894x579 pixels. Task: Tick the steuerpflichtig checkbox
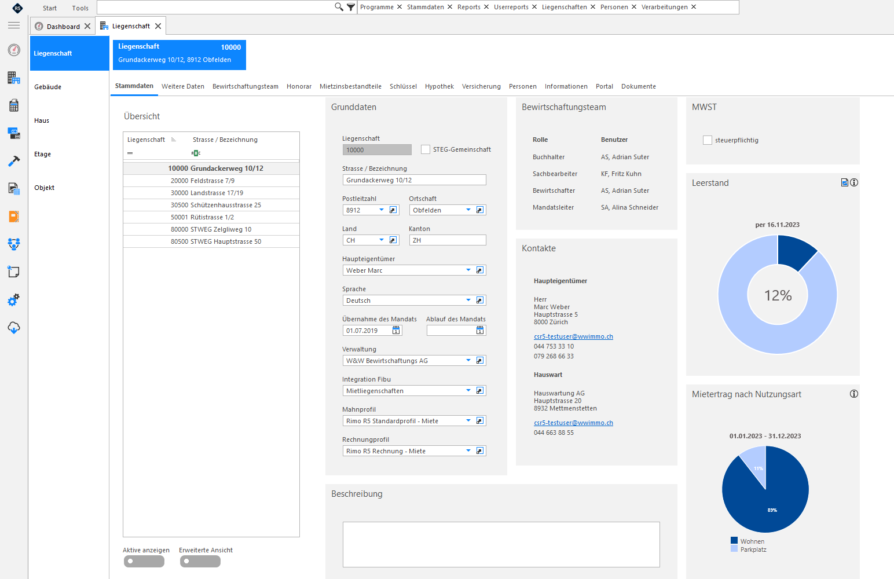tap(708, 140)
